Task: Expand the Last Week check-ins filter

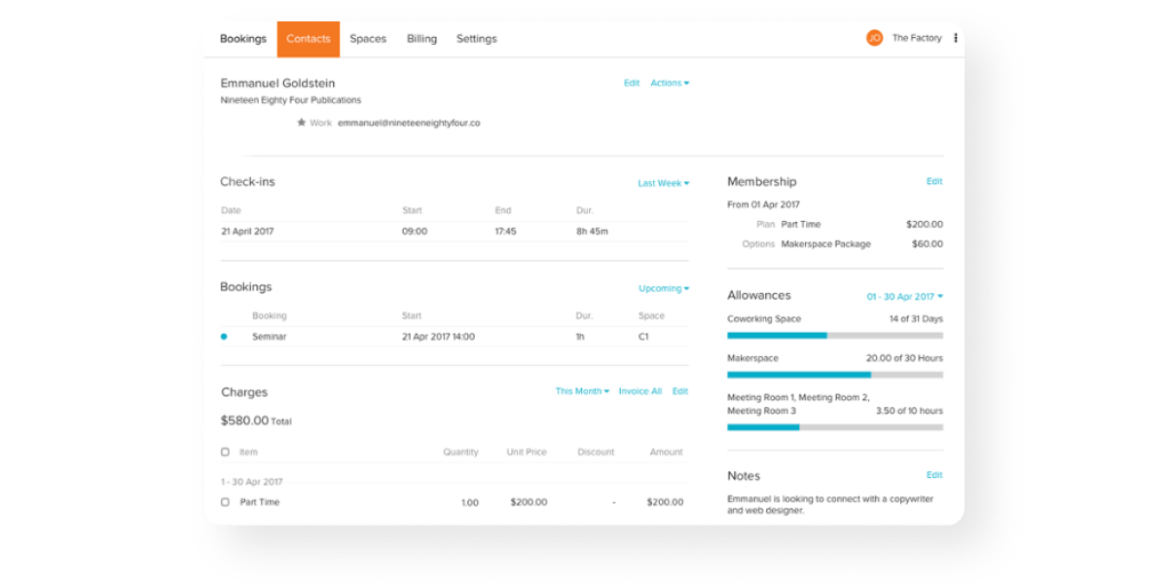Action: coord(663,183)
